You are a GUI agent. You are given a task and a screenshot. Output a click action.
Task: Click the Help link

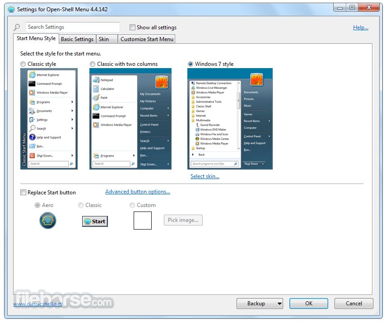click(x=361, y=28)
